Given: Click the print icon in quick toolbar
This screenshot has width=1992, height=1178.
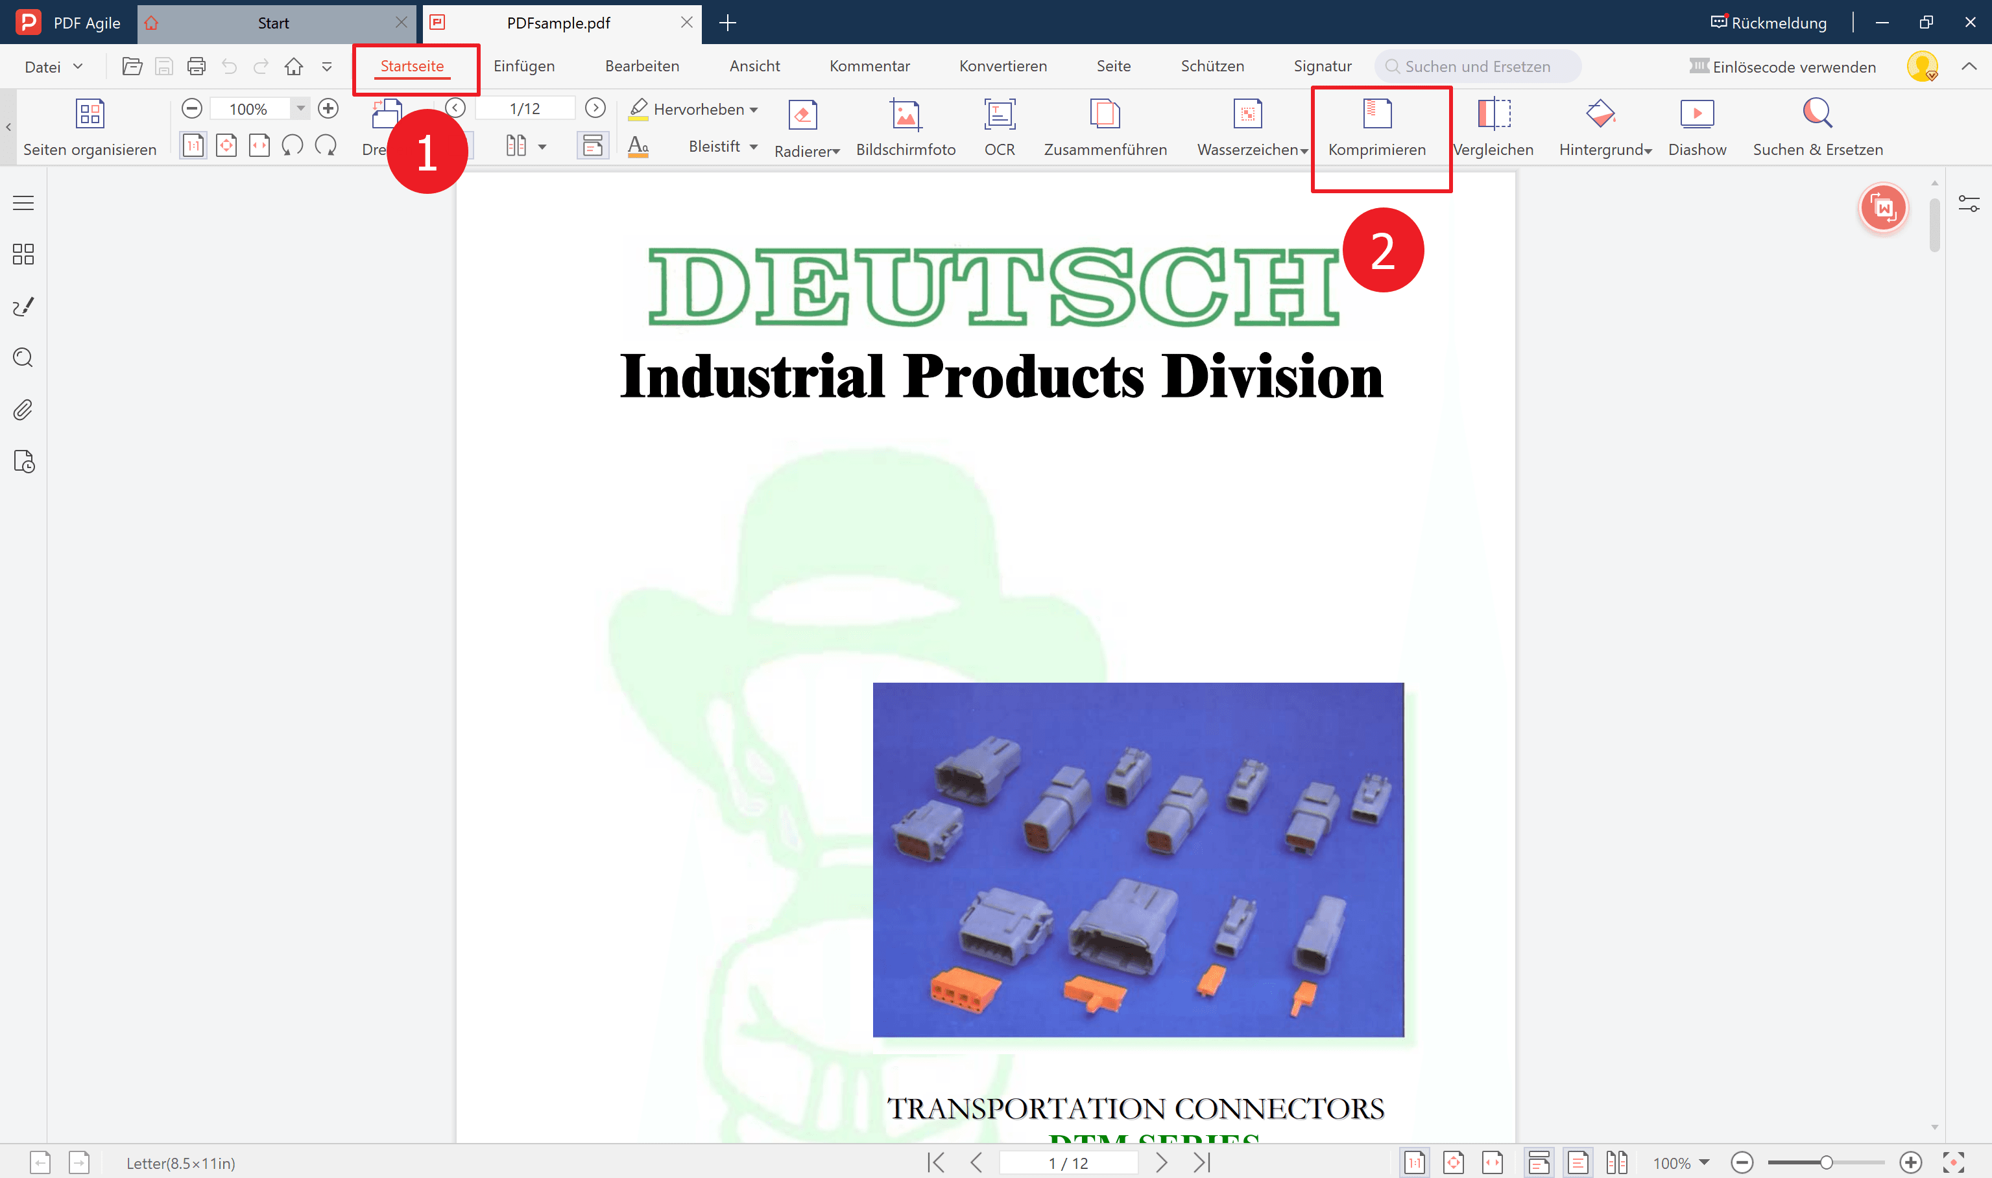Looking at the screenshot, I should click(x=196, y=67).
